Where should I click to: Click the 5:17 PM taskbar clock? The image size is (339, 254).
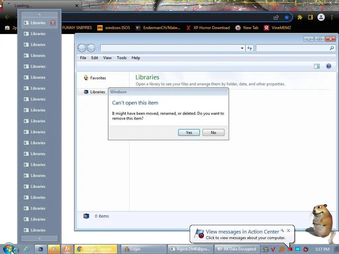pyautogui.click(x=322, y=249)
